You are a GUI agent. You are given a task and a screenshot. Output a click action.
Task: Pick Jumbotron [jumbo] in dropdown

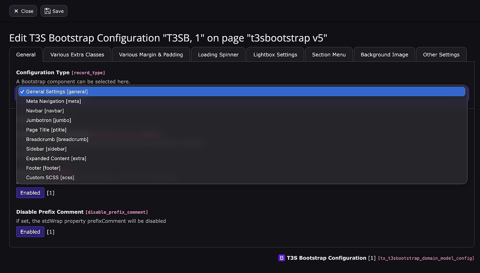48,120
